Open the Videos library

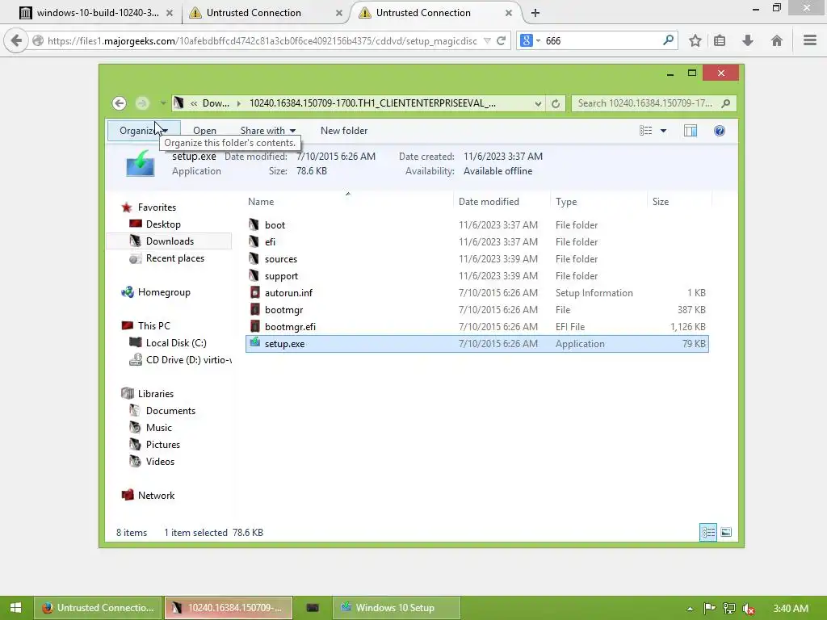(x=160, y=461)
